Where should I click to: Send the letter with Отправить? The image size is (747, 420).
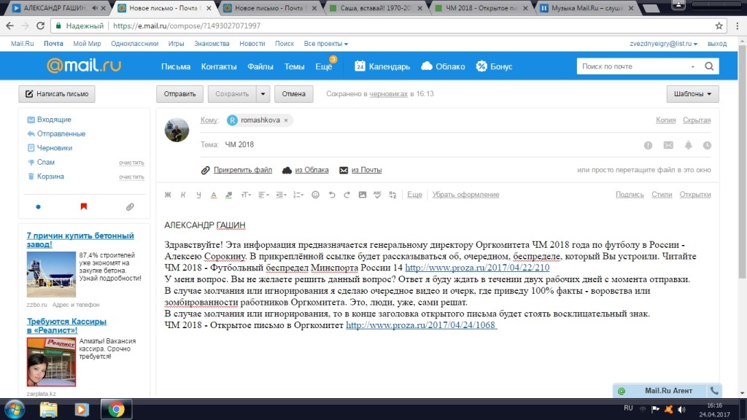tap(179, 94)
